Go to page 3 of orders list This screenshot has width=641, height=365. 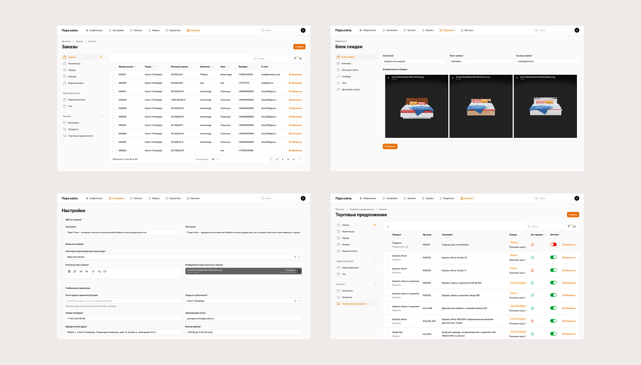coord(282,159)
